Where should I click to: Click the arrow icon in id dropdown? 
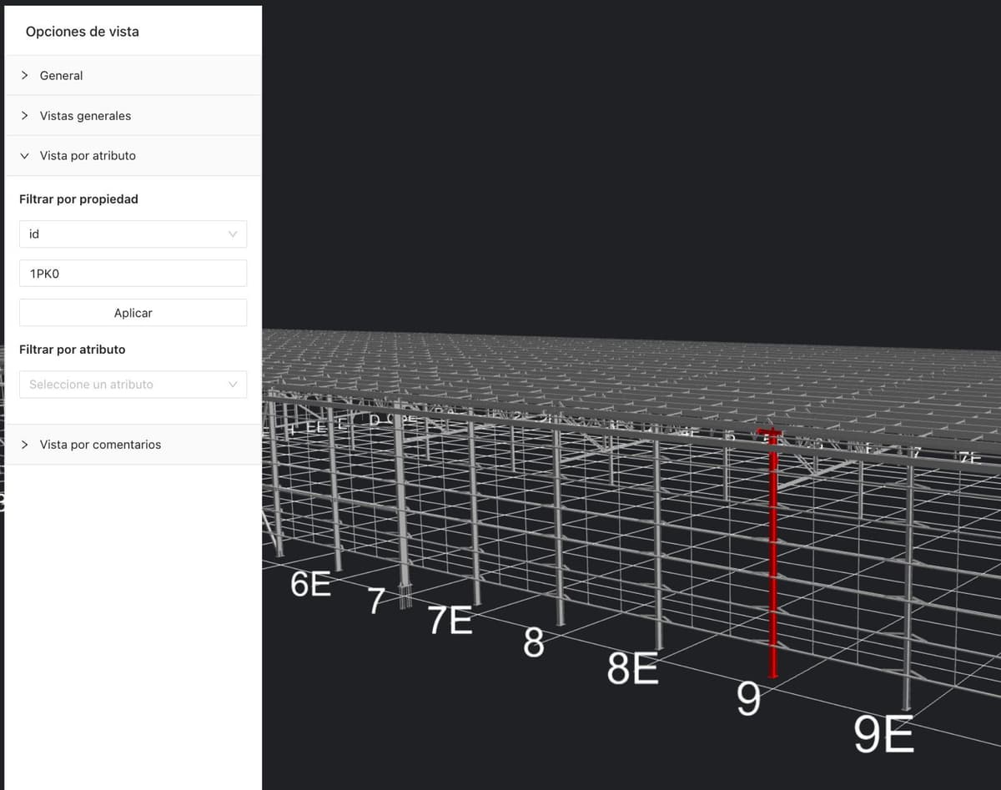pyautogui.click(x=233, y=234)
